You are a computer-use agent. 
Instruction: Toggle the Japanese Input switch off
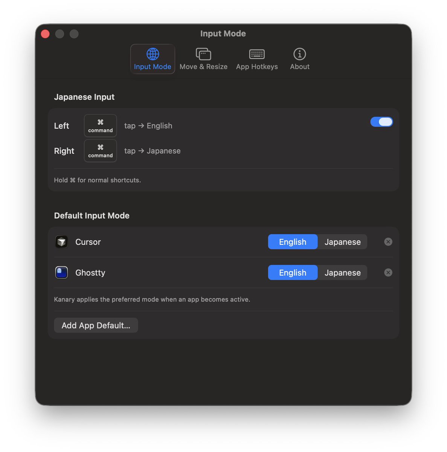(x=381, y=122)
